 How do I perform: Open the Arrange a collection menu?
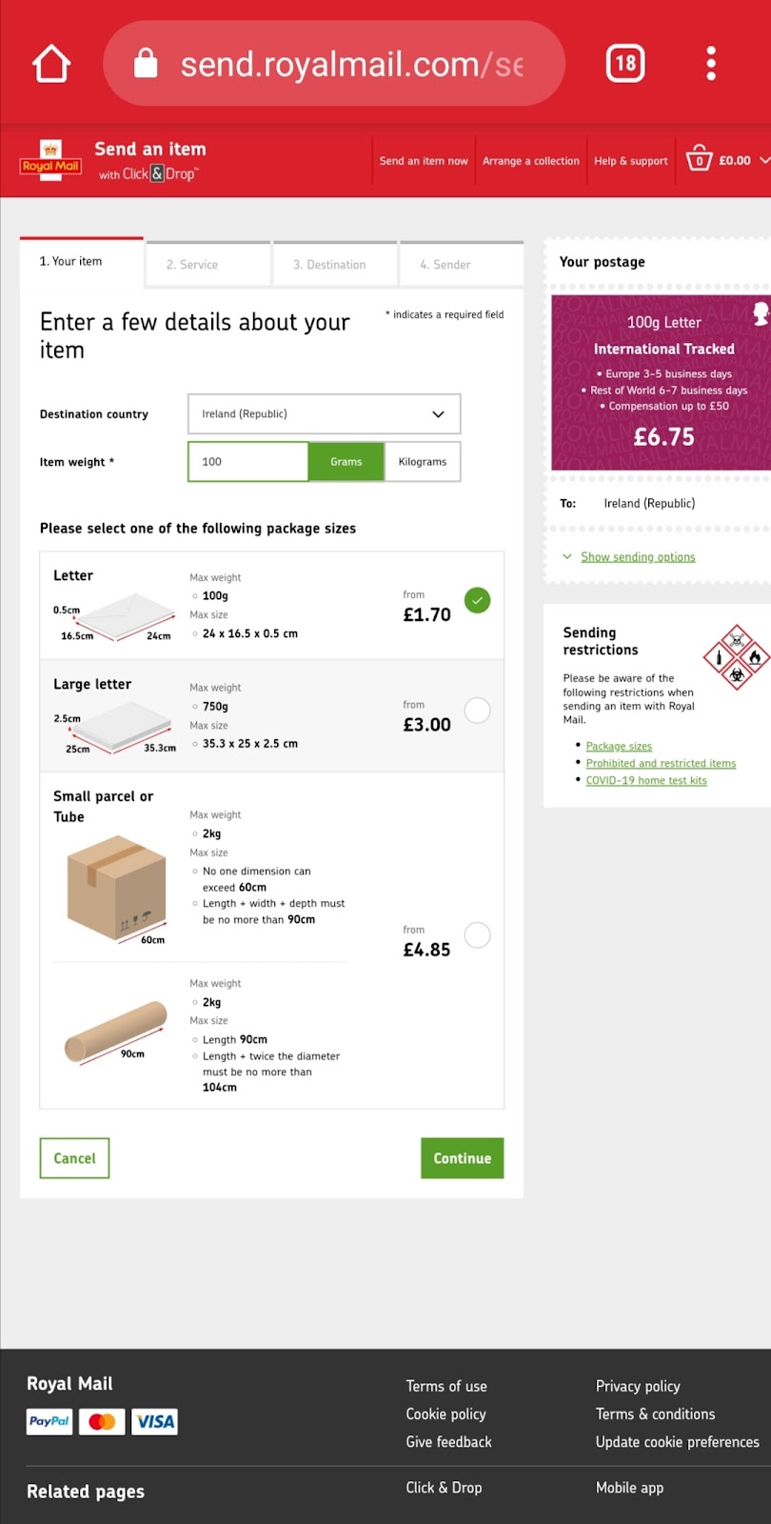[530, 161]
